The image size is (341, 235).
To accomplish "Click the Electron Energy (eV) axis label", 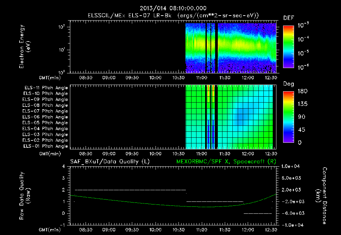I will click(25, 46).
